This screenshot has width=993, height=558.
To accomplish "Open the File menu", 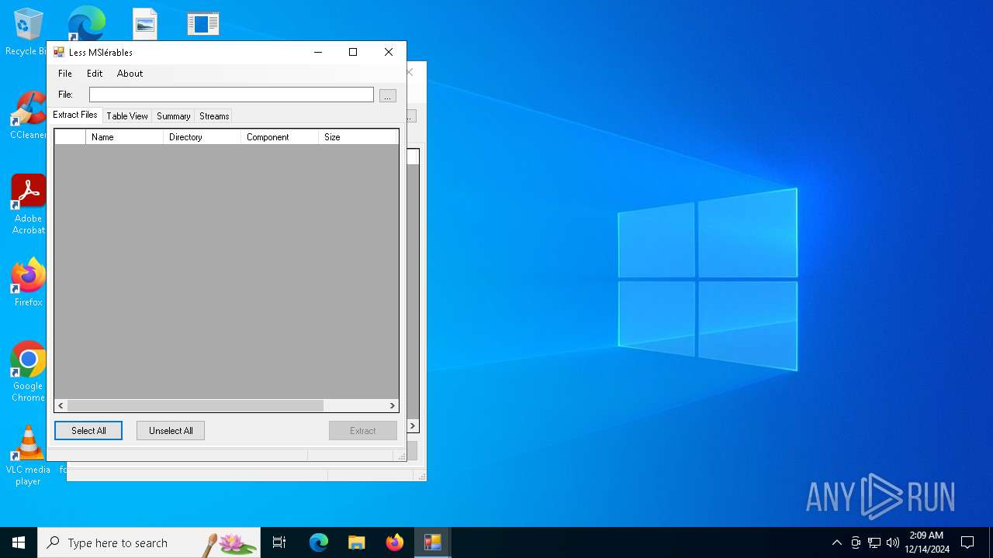I will (65, 74).
